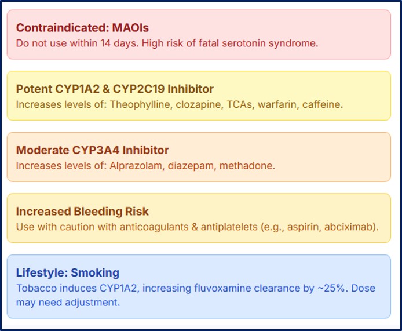The image size is (402, 331).
Task: Click the 'Moderate CYP3A4 Inhibitor' heading
Action: tap(92, 150)
